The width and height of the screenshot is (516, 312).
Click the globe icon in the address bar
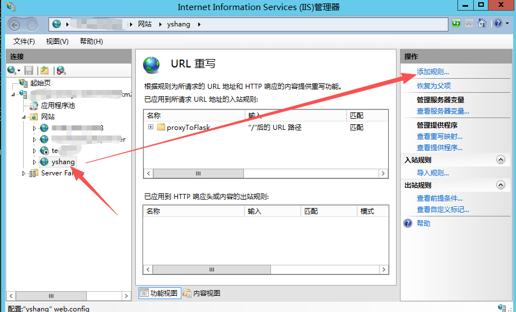click(x=56, y=24)
